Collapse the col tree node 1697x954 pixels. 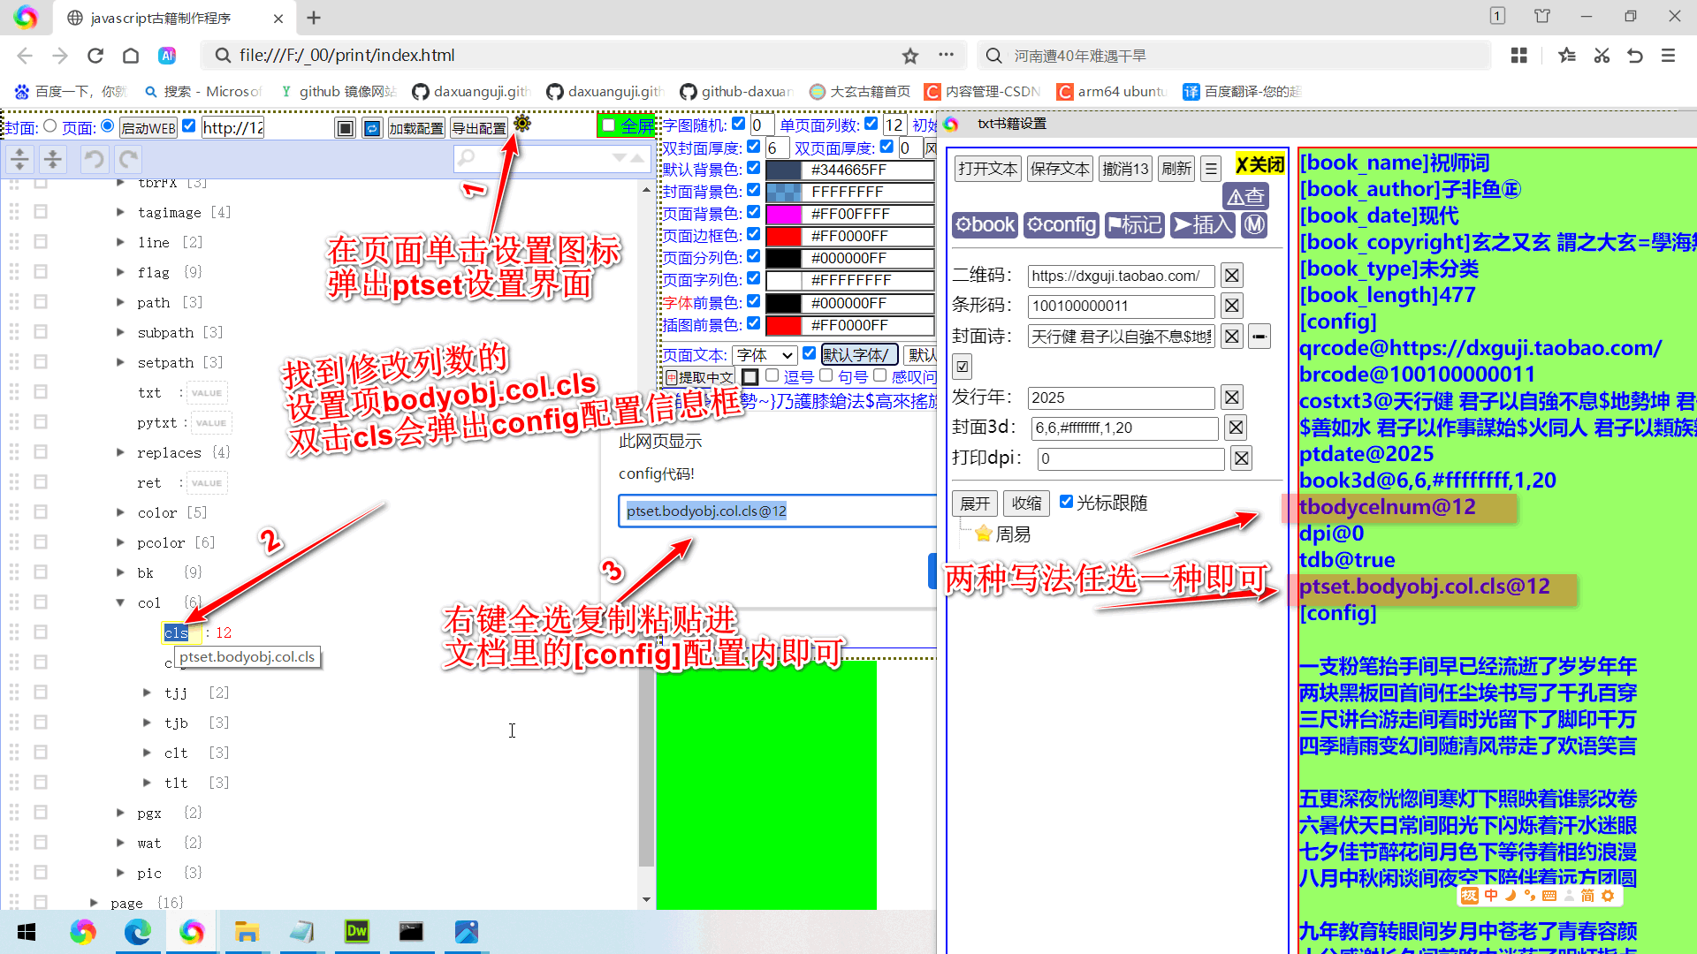(x=120, y=602)
